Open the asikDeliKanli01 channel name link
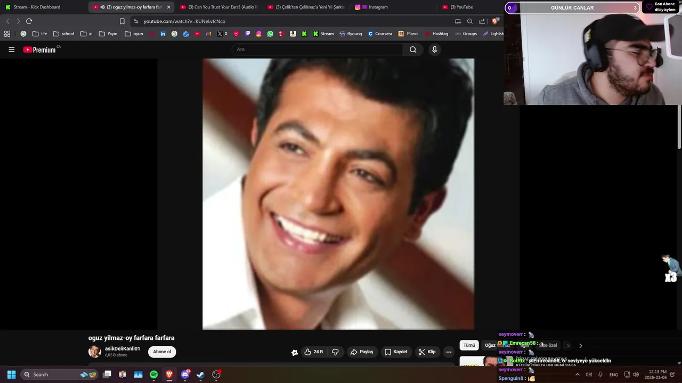 pyautogui.click(x=123, y=349)
